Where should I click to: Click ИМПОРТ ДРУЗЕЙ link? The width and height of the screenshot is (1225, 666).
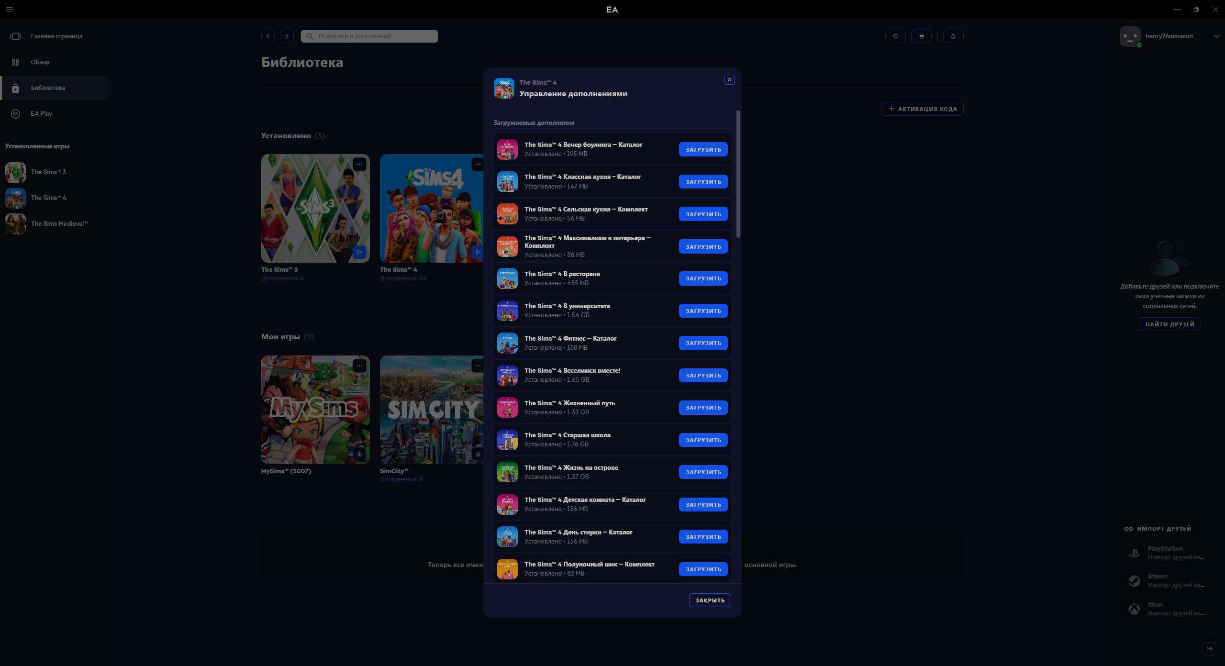click(x=1158, y=529)
